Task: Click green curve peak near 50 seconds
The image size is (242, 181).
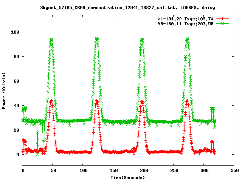Action: click(x=51, y=40)
